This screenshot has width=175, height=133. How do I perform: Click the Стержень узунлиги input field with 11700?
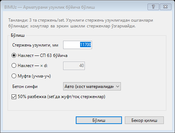pyautogui.click(x=78, y=45)
